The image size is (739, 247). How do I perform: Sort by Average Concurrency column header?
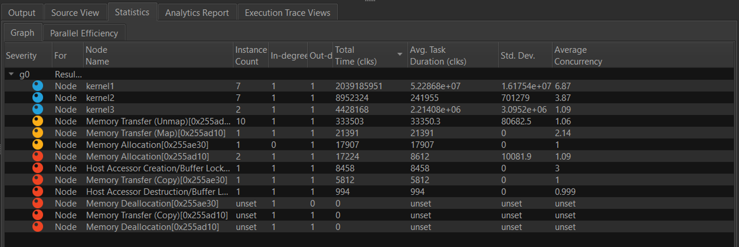coord(577,55)
